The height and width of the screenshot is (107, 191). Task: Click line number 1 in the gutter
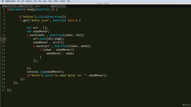pos(4,10)
